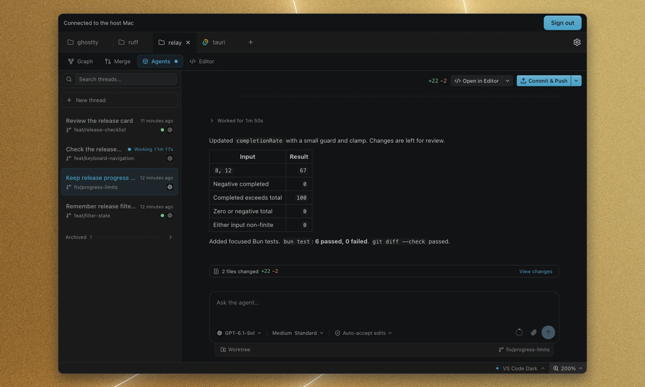Click the branch icon next to feat/release-checklist
Viewport: 645px width, 387px height.
(x=68, y=130)
